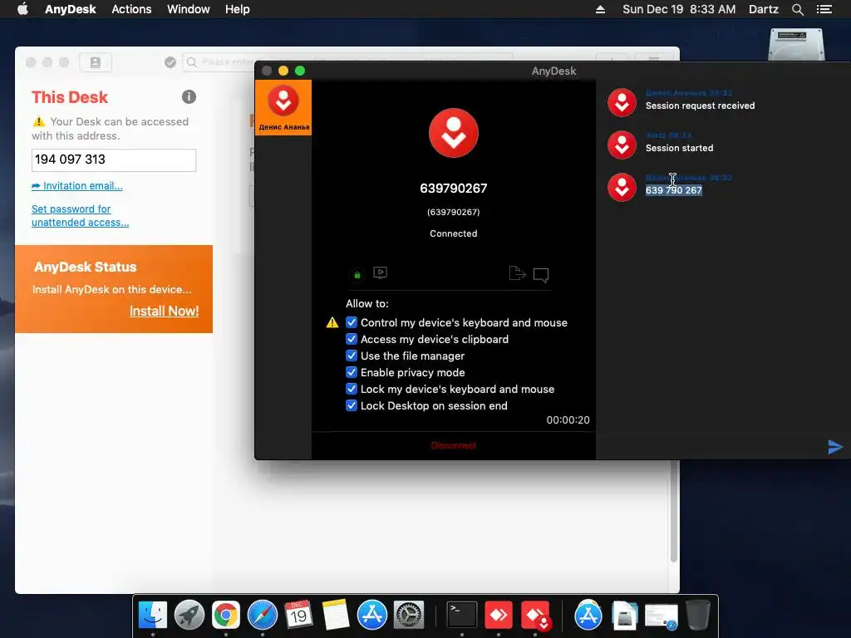Image resolution: width=851 pixels, height=638 pixels.
Task: Click the large AnyDesk avatar above 639790267
Action: (454, 133)
